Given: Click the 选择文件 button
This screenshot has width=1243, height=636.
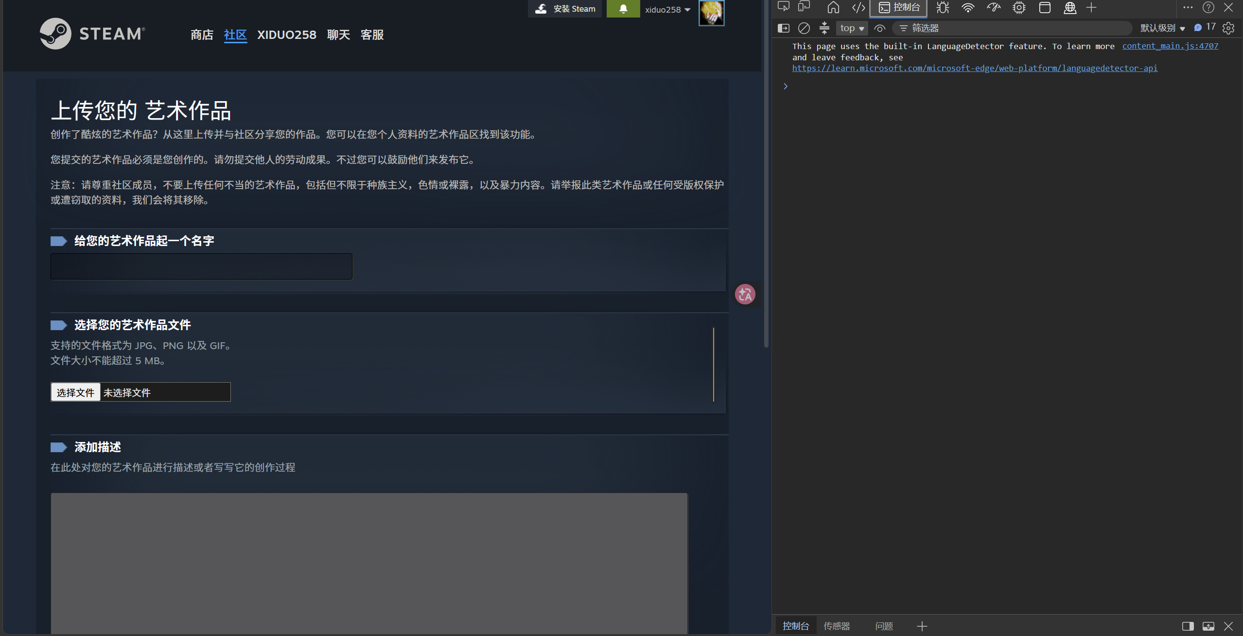Looking at the screenshot, I should [75, 392].
